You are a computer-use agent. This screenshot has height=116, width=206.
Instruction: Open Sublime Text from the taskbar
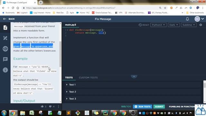(69, 113)
